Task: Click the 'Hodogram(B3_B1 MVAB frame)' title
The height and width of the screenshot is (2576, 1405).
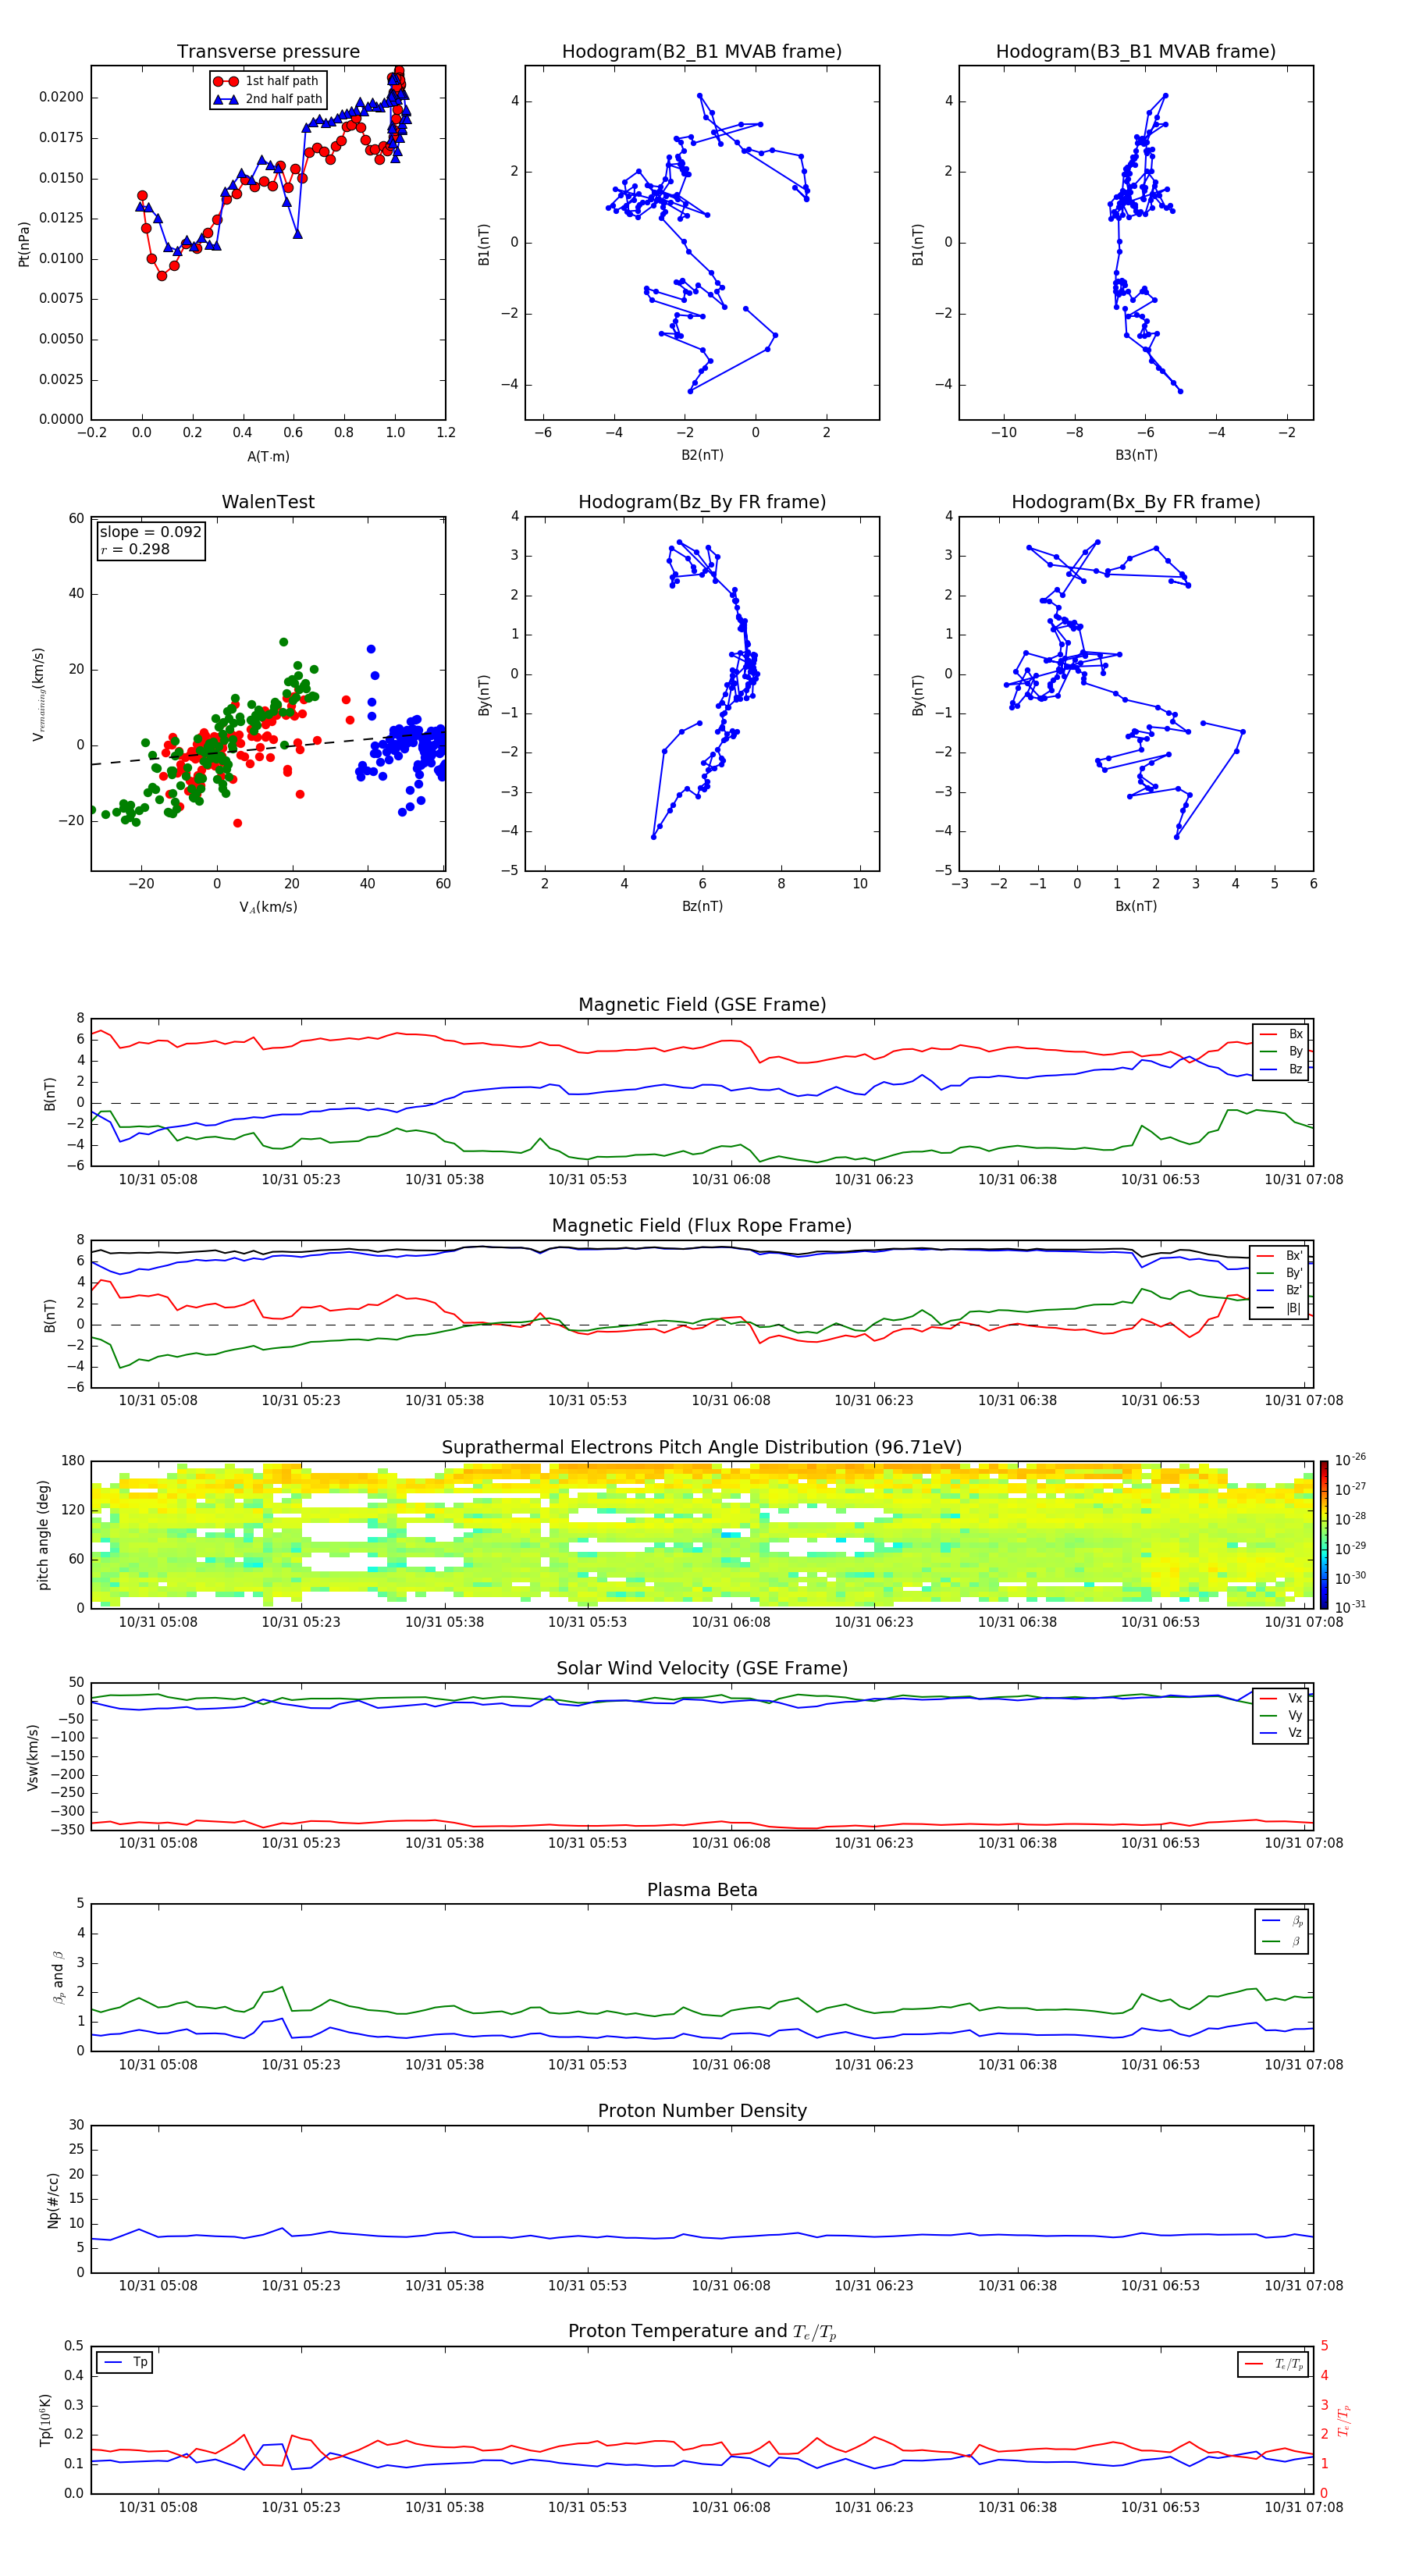Action: [x=1136, y=52]
